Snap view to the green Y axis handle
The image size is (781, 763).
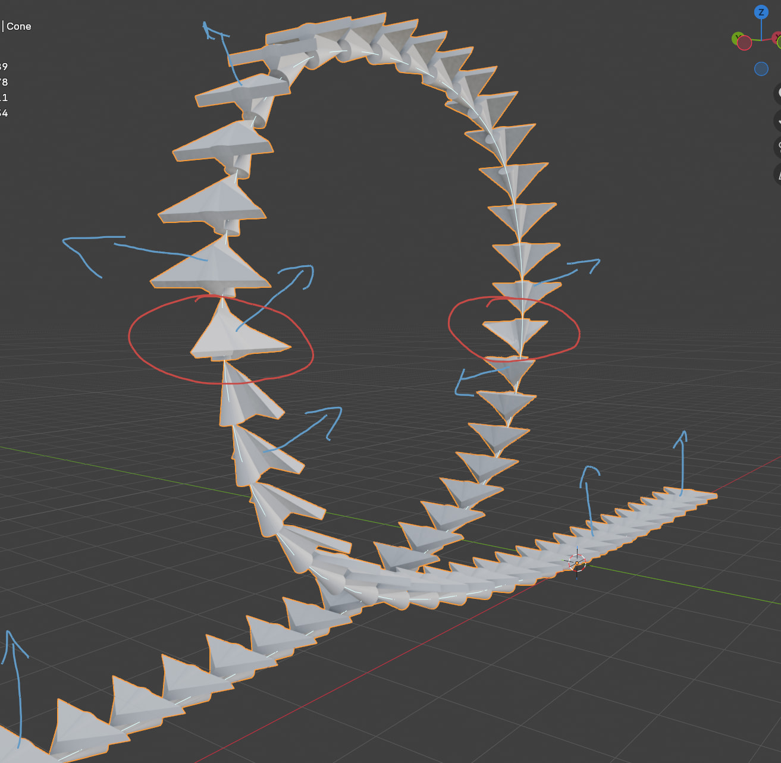click(x=738, y=38)
